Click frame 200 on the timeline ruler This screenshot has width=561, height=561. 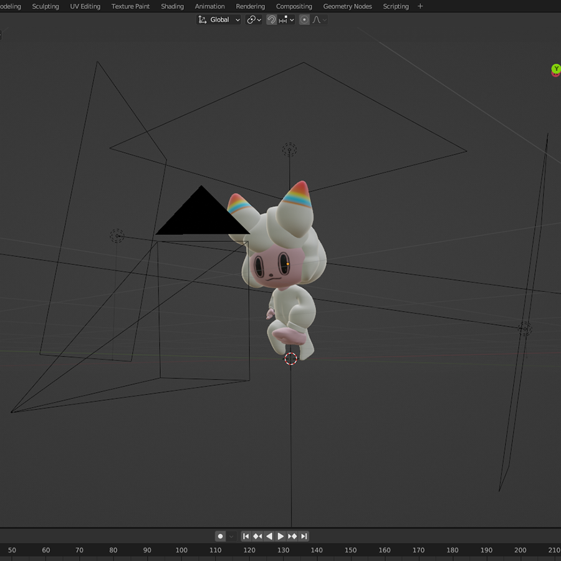click(x=520, y=550)
